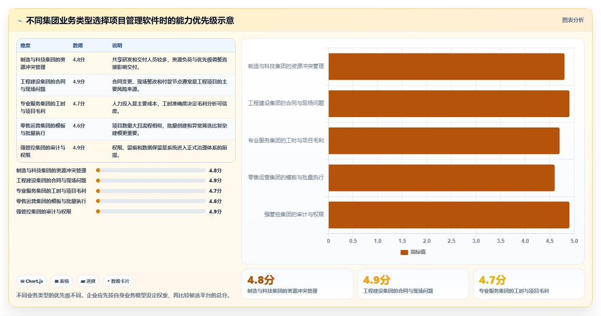Screen dimensions: 601x316
Task: Click the 图表分析 label in header
Action: (573, 20)
